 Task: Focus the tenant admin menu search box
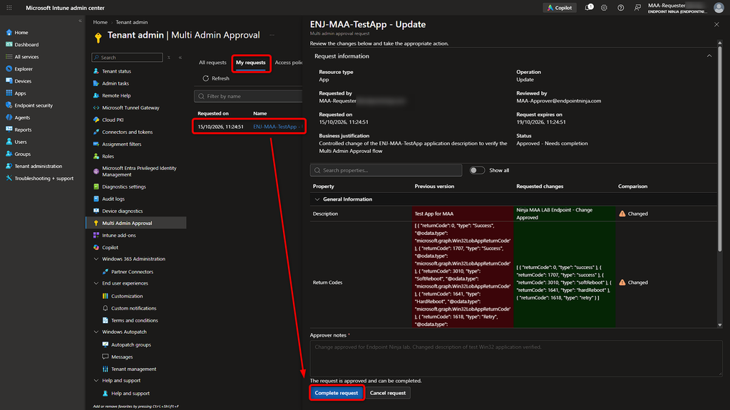tap(127, 57)
